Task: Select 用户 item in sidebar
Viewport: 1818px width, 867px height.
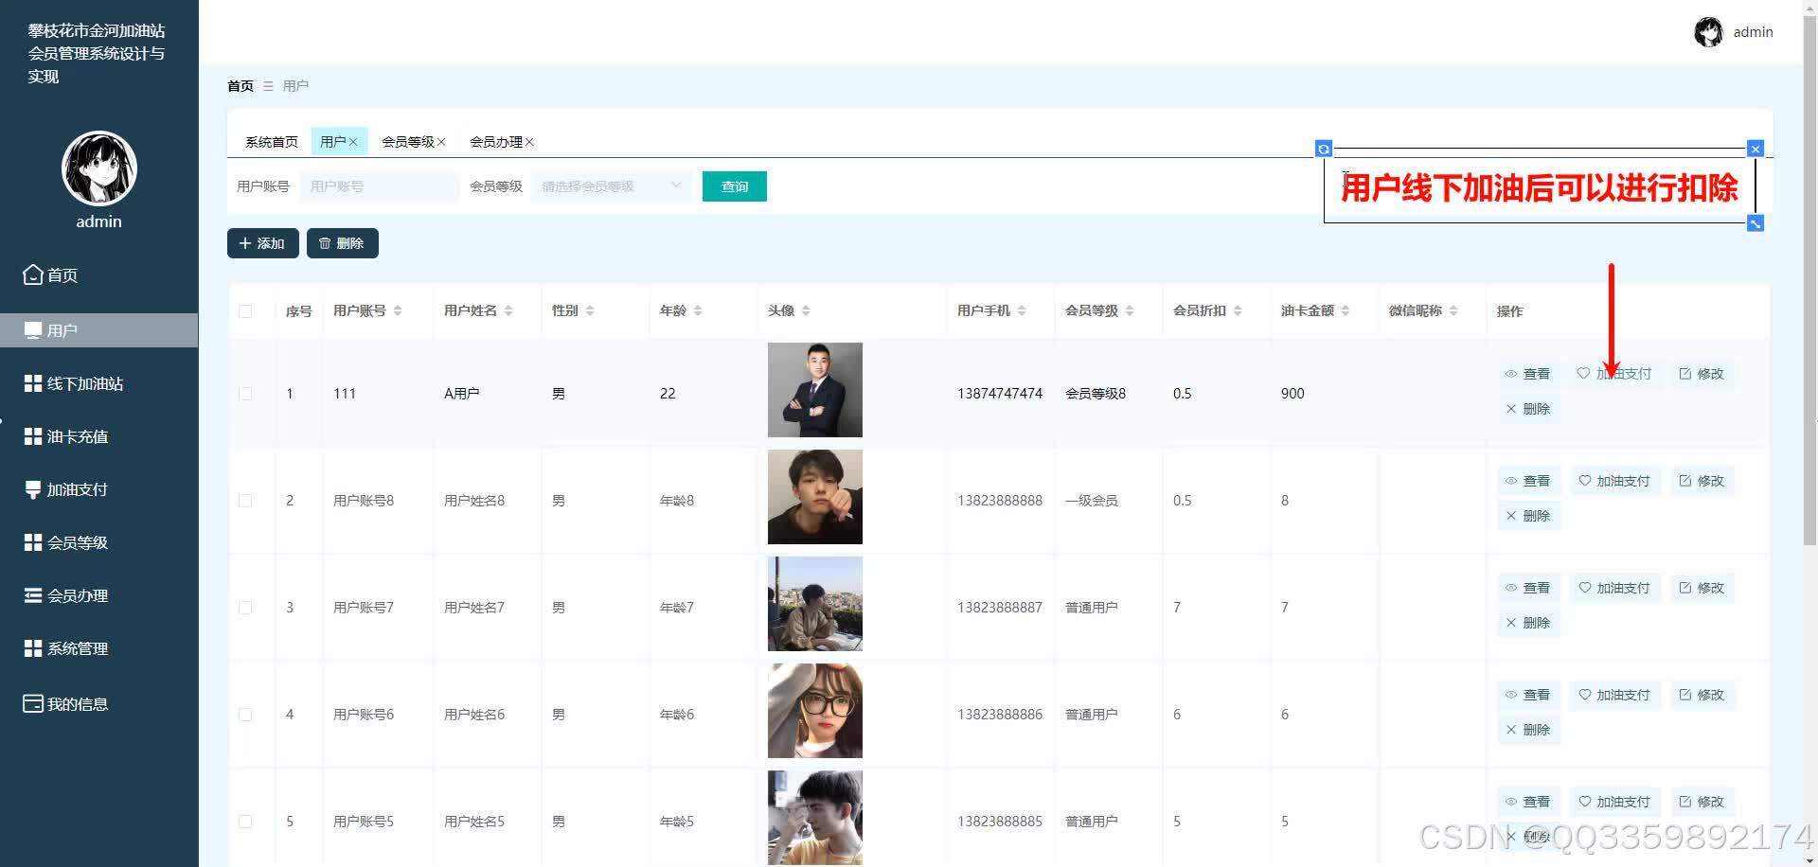Action: point(98,330)
